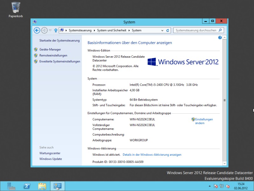Open the address bar history dropdown
This screenshot has width=254, height=191.
(x=162, y=30)
